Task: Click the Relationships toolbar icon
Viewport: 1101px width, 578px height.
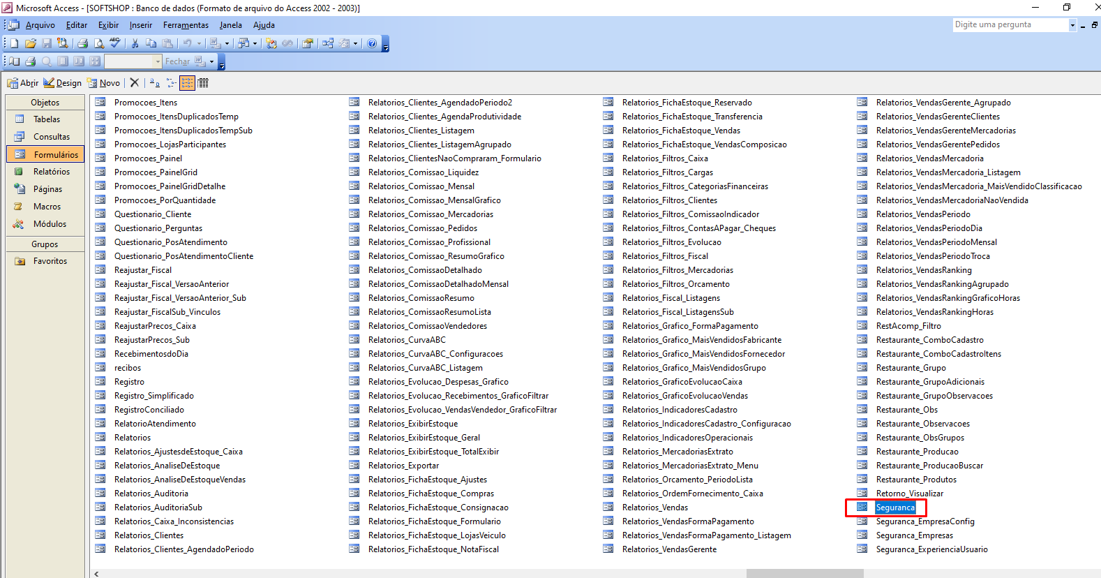Action: [x=328, y=43]
